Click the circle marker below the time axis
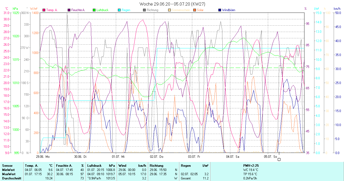 coord(279,159)
